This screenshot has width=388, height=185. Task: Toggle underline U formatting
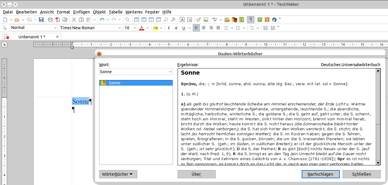[183, 28]
